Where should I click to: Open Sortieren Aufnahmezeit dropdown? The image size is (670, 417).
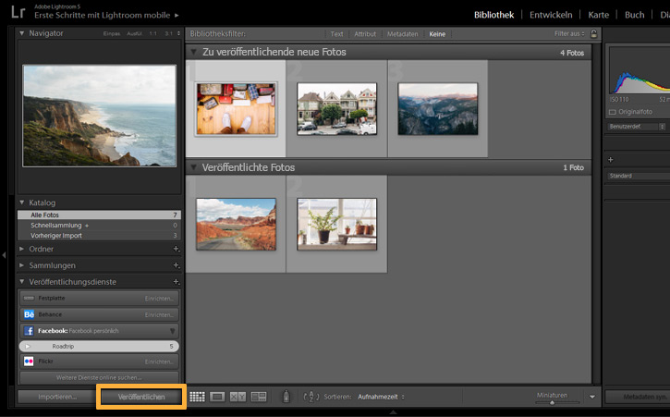(x=381, y=397)
